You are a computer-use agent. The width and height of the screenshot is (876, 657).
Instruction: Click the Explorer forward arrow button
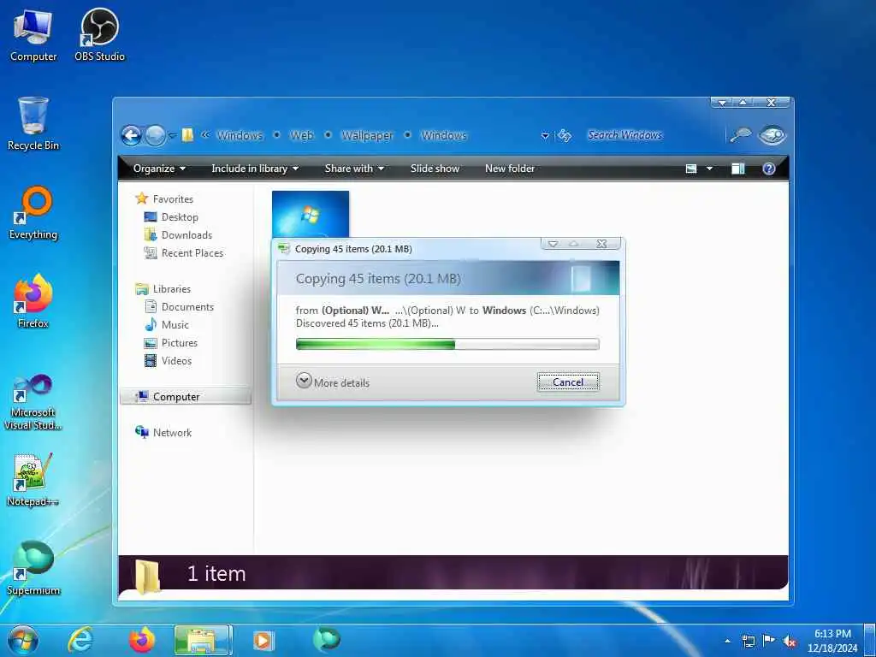[155, 135]
